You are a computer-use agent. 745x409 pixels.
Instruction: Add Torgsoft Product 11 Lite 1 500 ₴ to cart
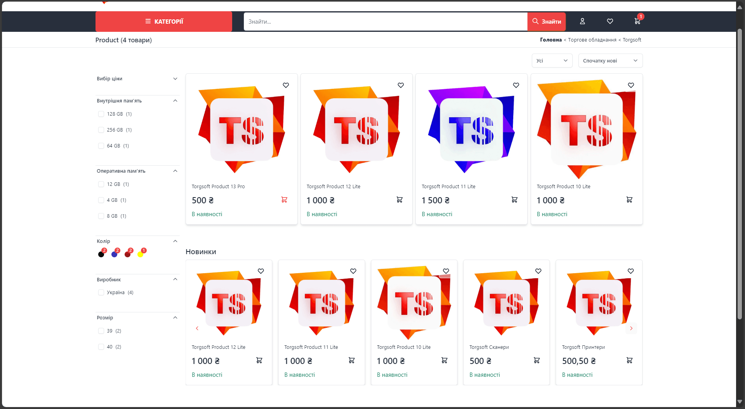[514, 200]
